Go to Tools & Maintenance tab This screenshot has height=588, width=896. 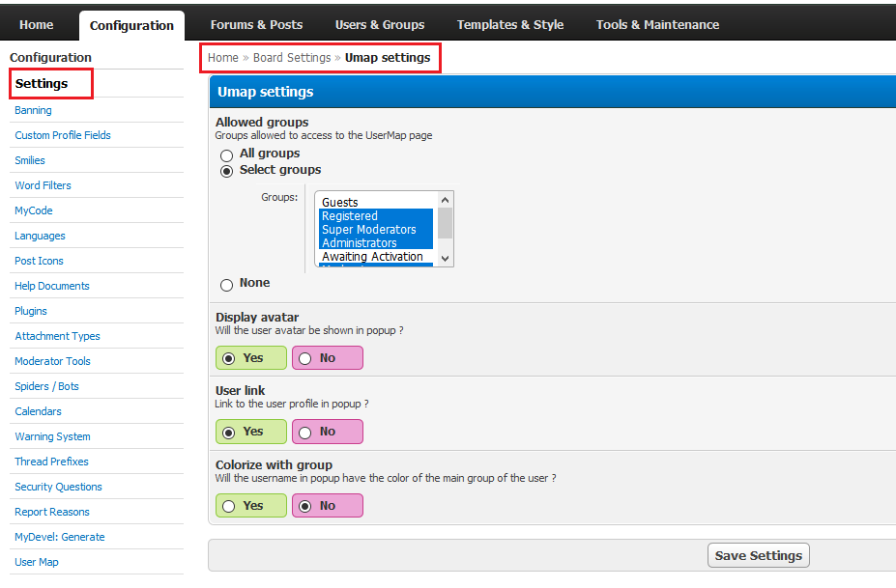point(657,24)
